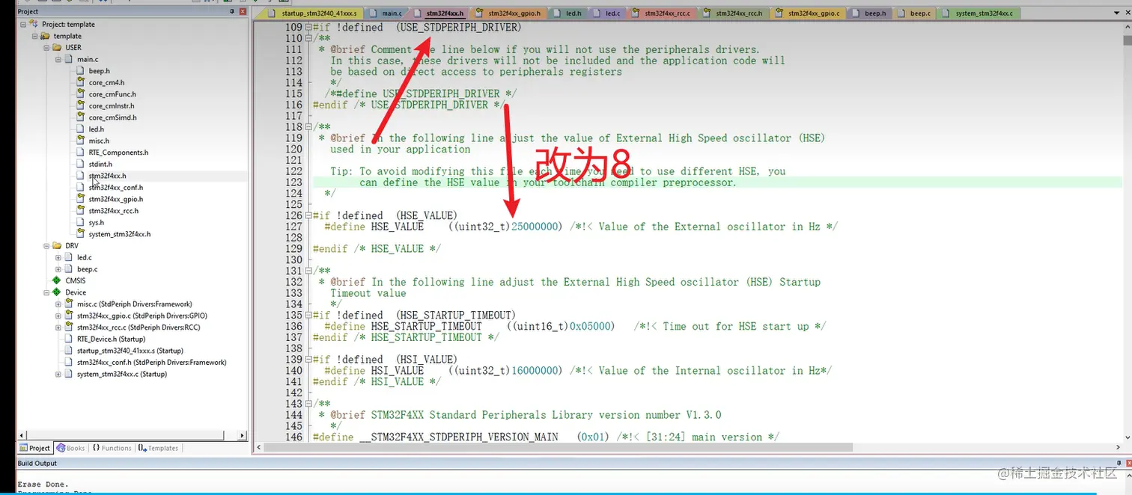Click the HSE_VALUE number 25000000 on line 127
The image size is (1132, 495).
pyautogui.click(x=535, y=227)
